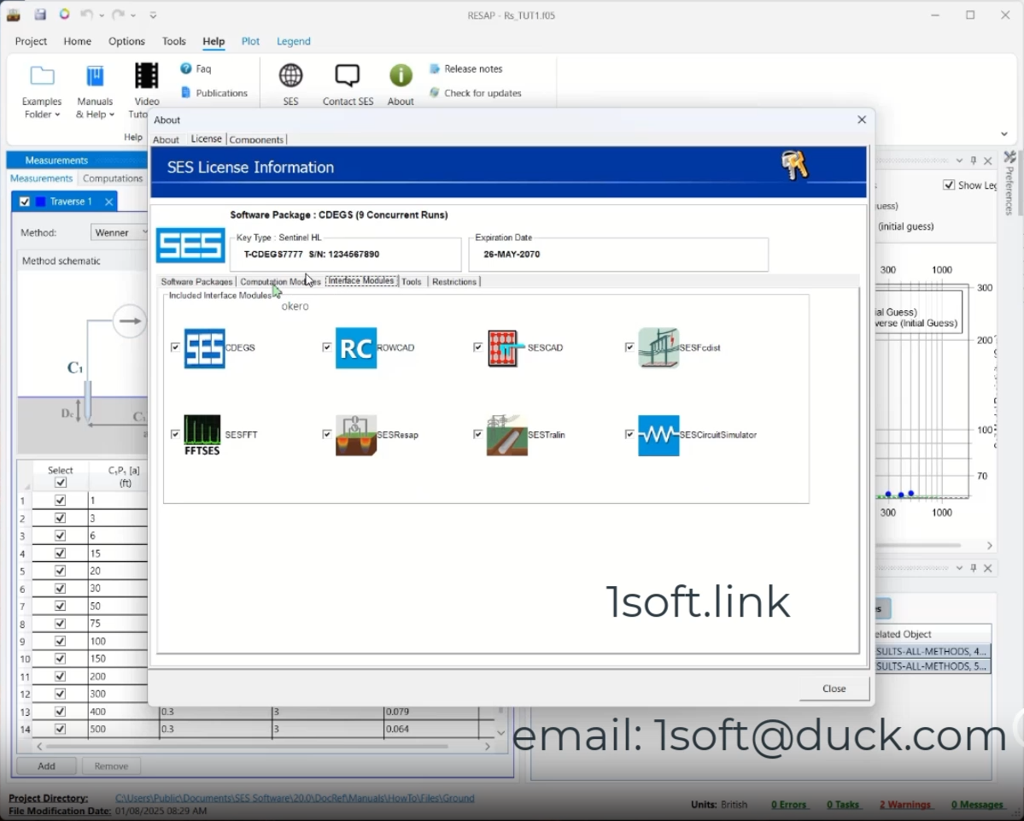Open the 0 Errors status link

(788, 805)
